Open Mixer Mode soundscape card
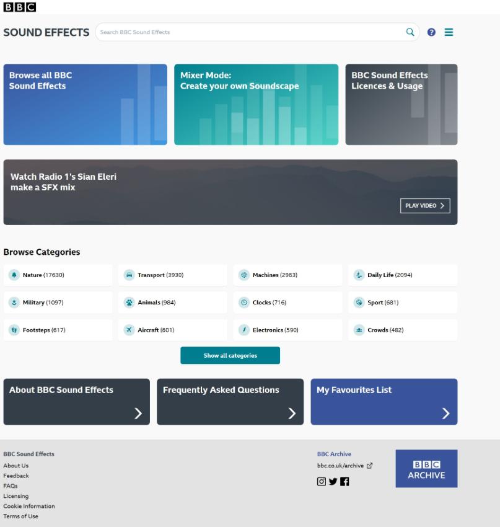Image resolution: width=500 pixels, height=527 pixels. click(x=257, y=105)
